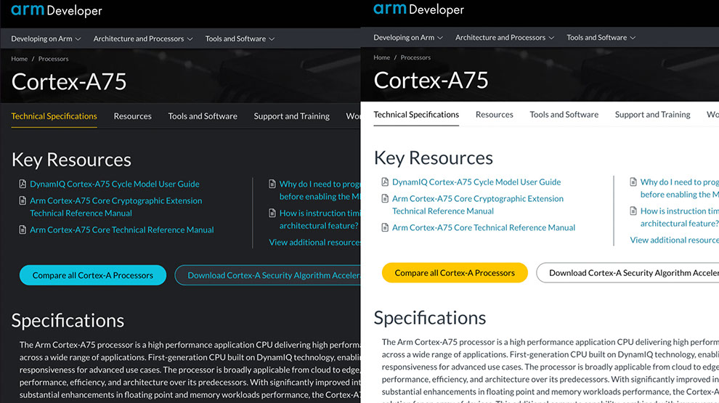The width and height of the screenshot is (719, 403).
Task: Expand 'Developing on Arm' menu in the dark-theme header
Action: (x=46, y=38)
